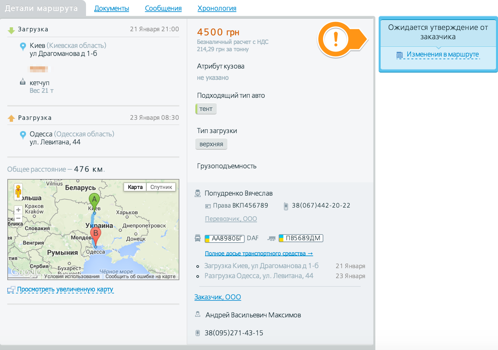Select the тент vehicle type tag

click(x=206, y=109)
